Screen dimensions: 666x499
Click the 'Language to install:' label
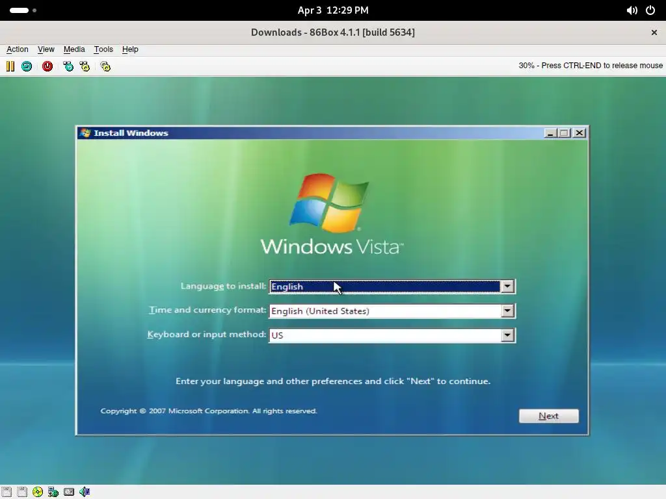[224, 286]
